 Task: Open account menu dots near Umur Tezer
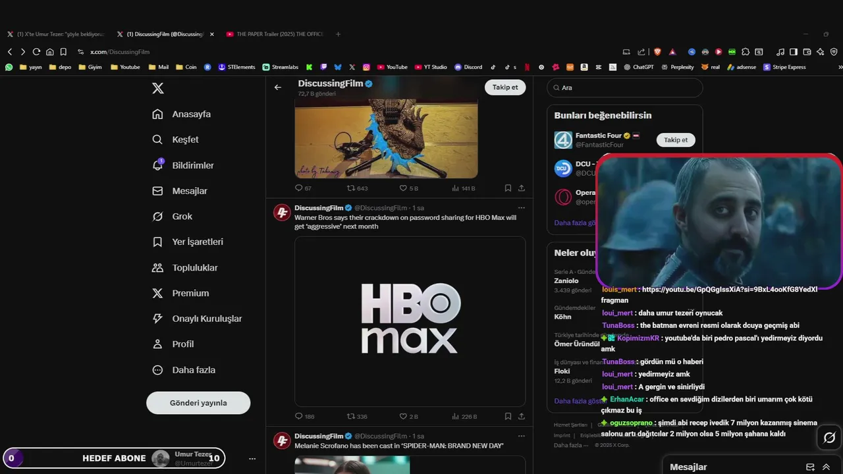(x=252, y=458)
